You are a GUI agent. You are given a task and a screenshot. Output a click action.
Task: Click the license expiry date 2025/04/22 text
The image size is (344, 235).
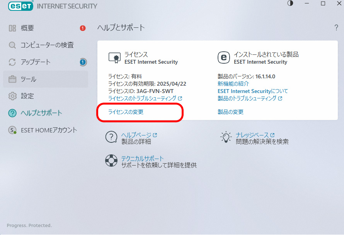tap(172, 84)
